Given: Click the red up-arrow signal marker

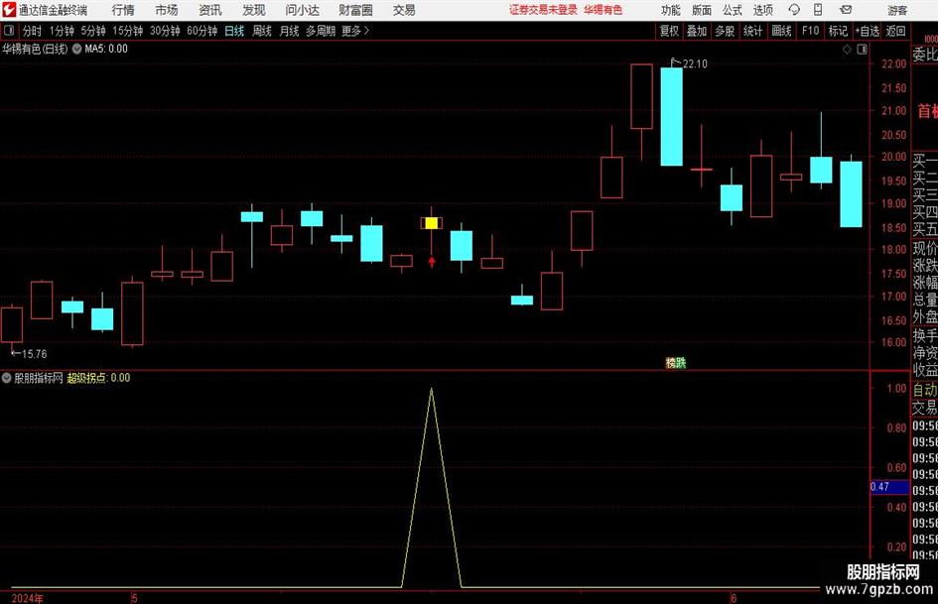Looking at the screenshot, I should click(x=432, y=261).
